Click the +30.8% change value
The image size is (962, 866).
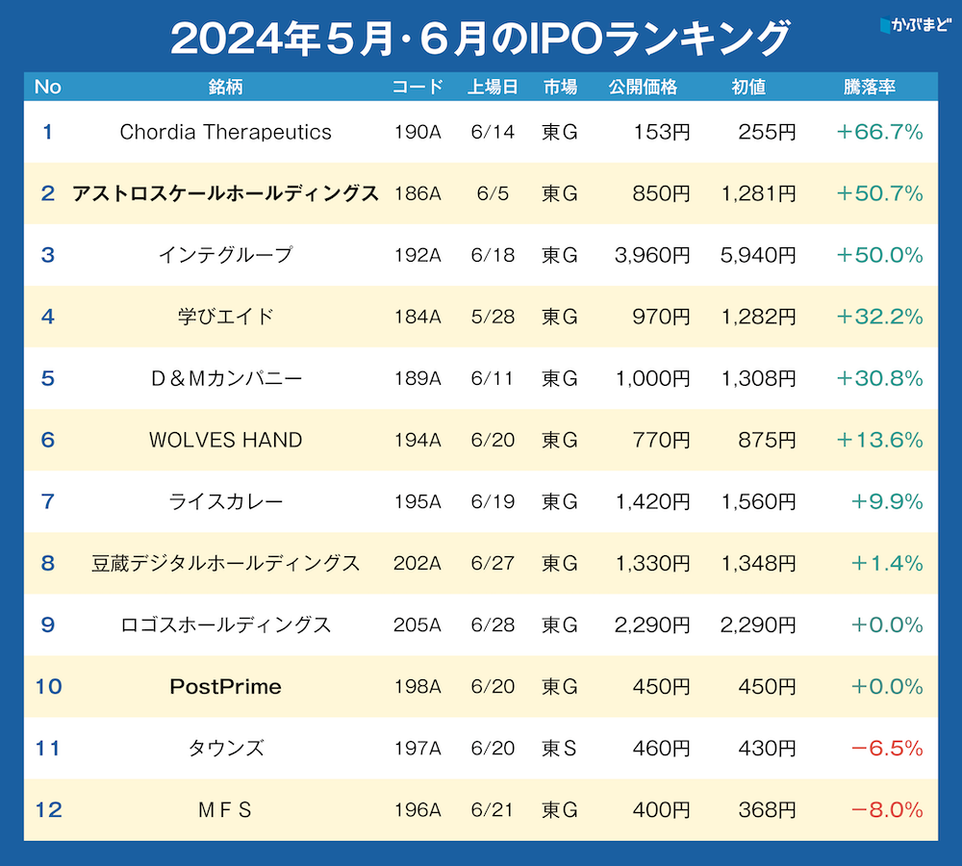pyautogui.click(x=879, y=378)
